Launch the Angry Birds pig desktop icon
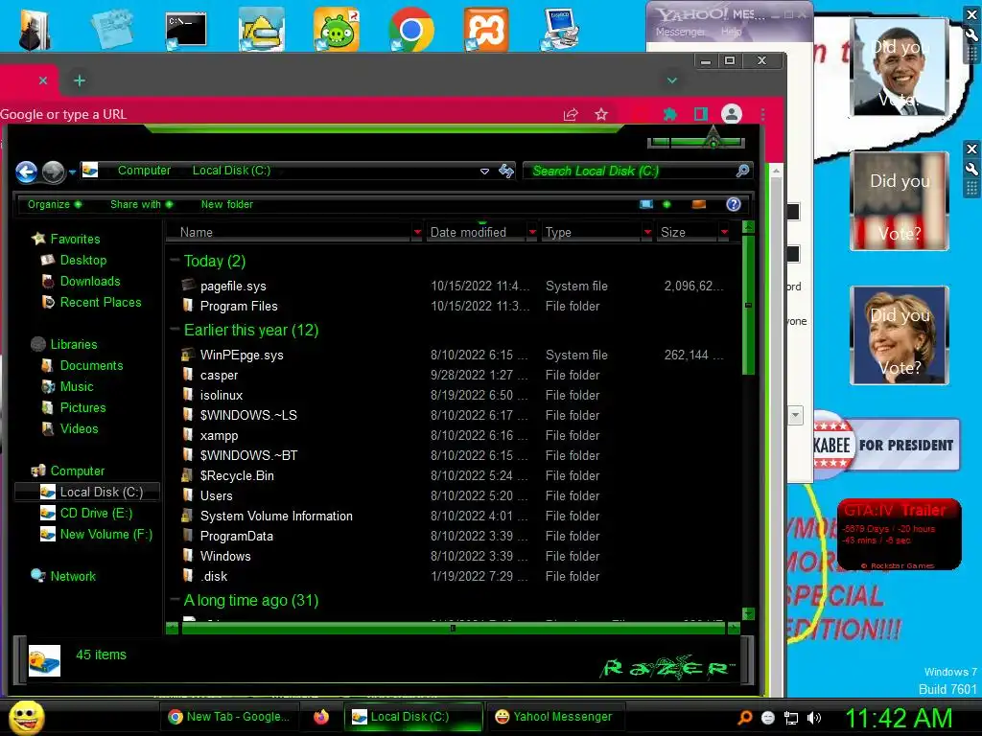Screen dimensions: 982x736 337,30
